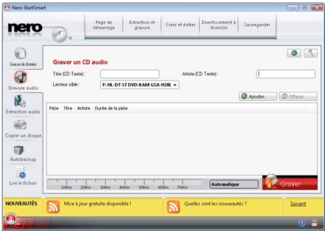Screen dimensions: 325x231
Task: Open the hammer options icon
Action: [x=311, y=53]
